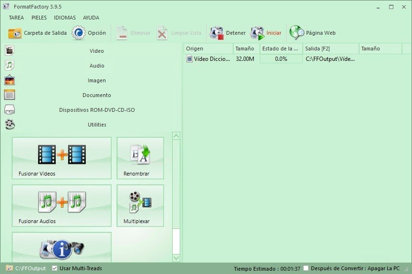Click the ROM-DVD-CD-ISO disc drive icon
The height and width of the screenshot is (274, 412).
click(x=10, y=109)
